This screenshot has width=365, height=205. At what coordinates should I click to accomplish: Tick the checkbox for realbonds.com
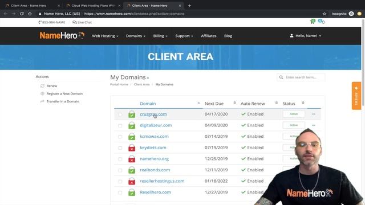click(120, 170)
